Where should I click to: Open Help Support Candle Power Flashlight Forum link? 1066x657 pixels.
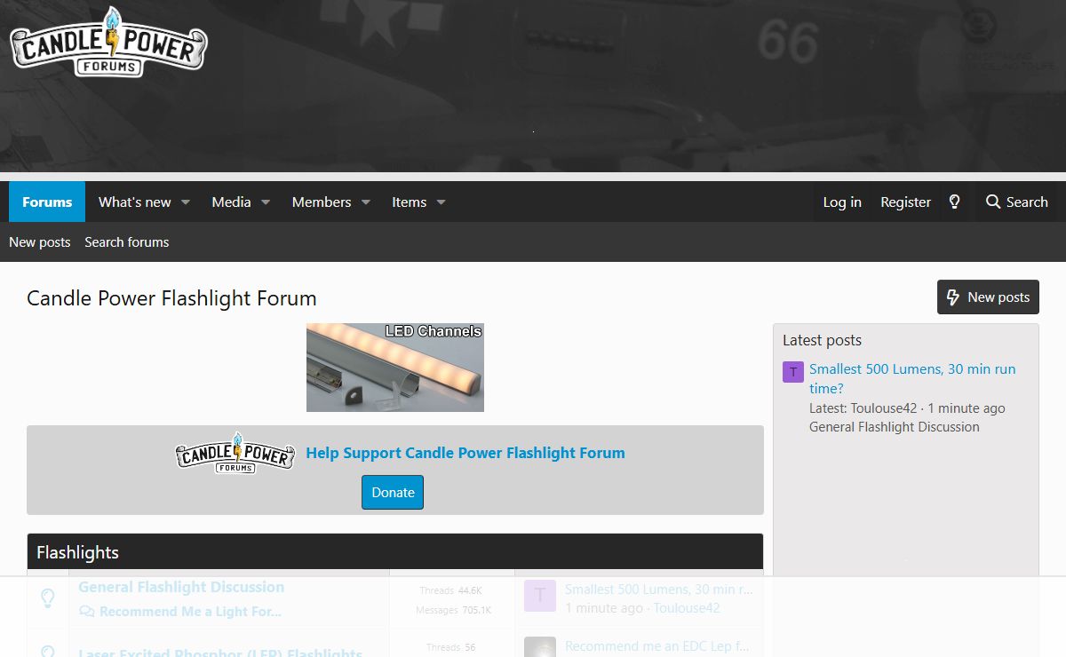click(x=465, y=453)
